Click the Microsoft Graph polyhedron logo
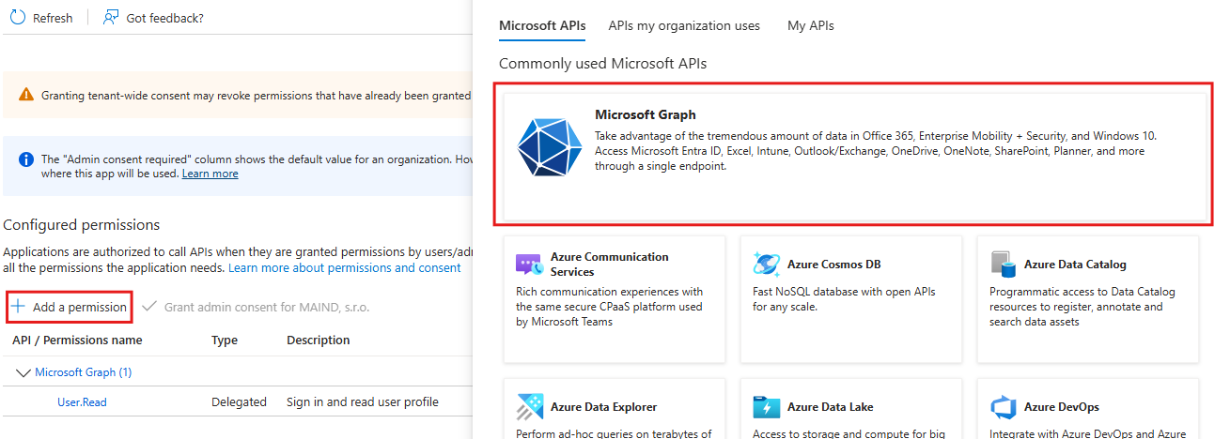 pyautogui.click(x=549, y=147)
